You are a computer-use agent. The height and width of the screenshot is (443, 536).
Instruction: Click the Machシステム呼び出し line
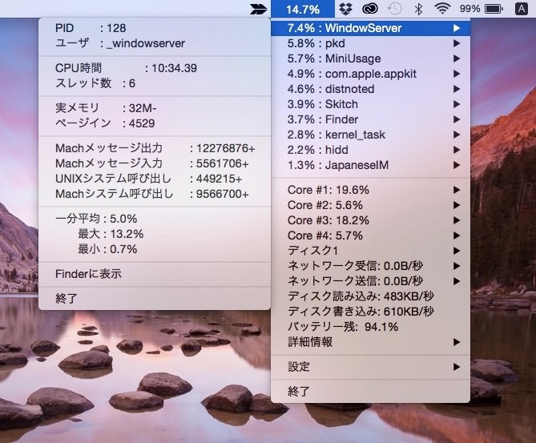click(x=155, y=194)
